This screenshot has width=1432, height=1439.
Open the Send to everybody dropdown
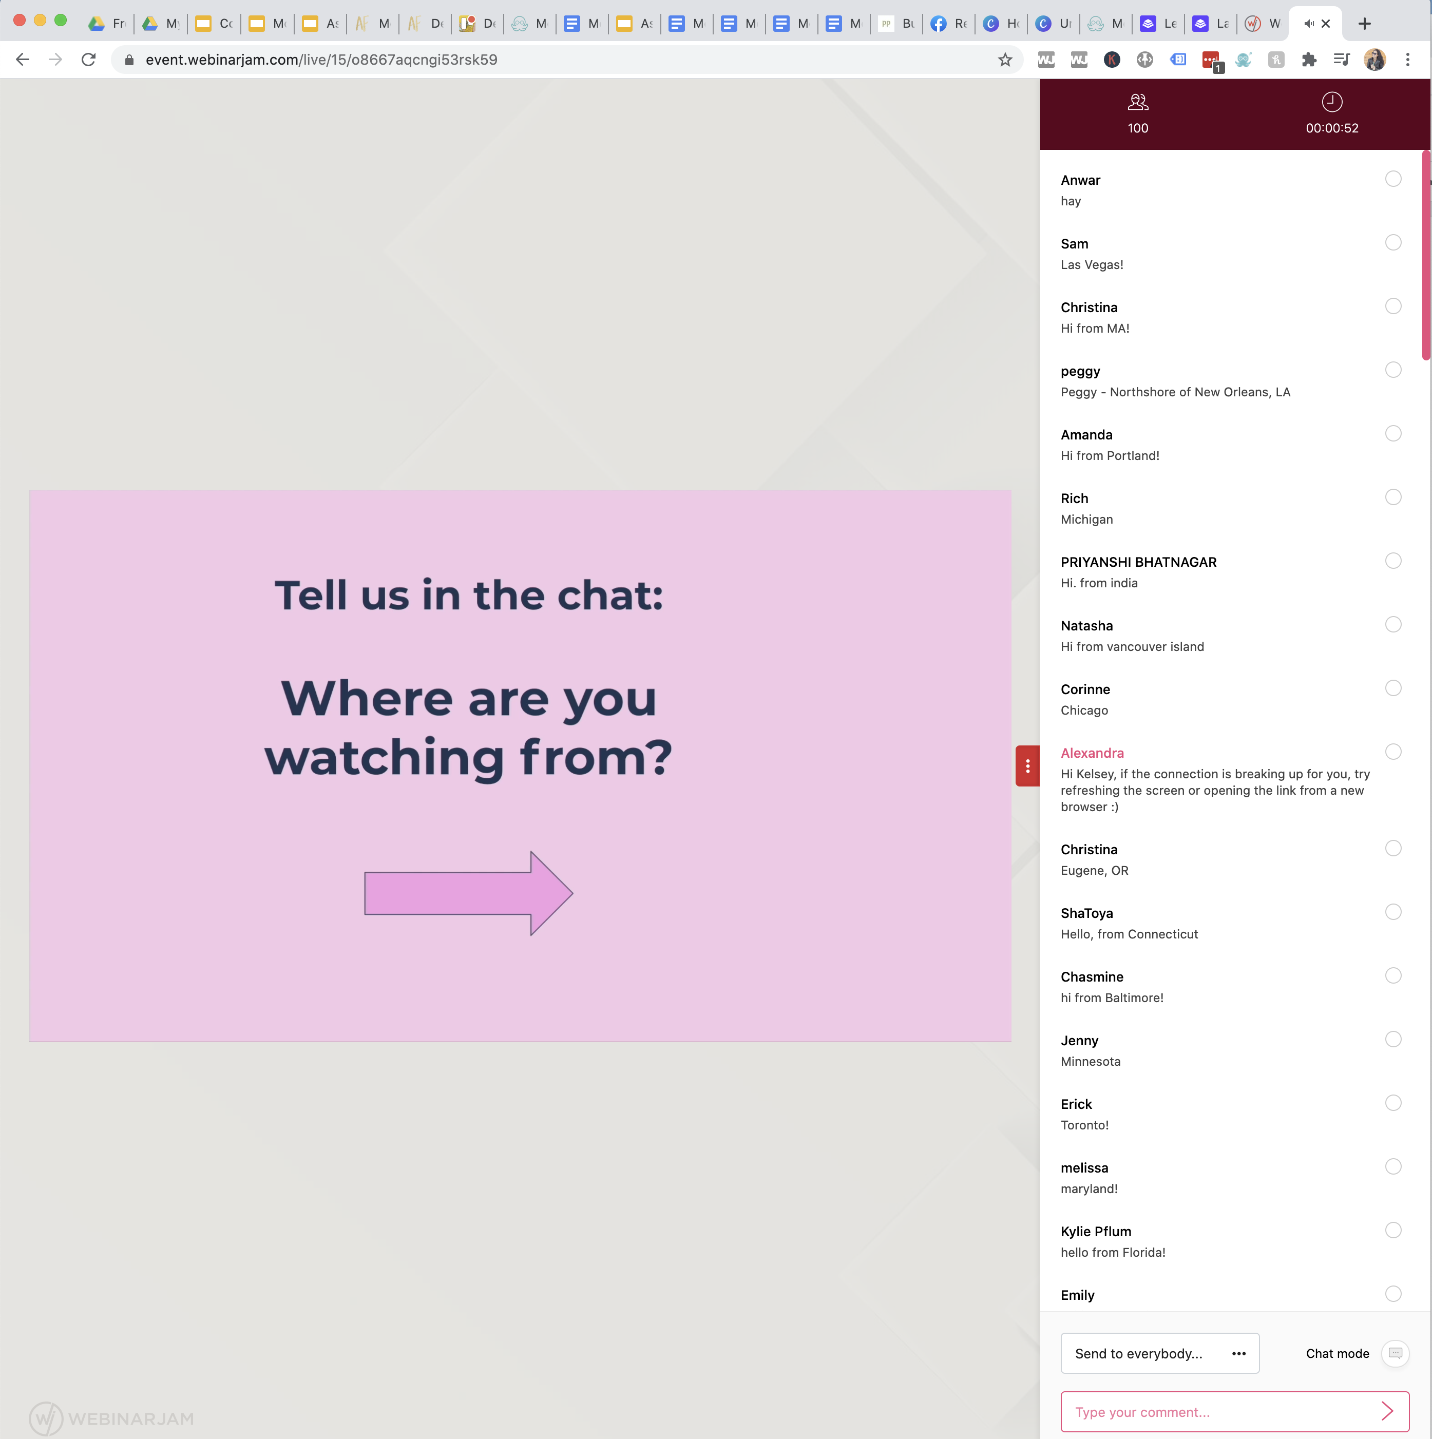click(x=1159, y=1353)
